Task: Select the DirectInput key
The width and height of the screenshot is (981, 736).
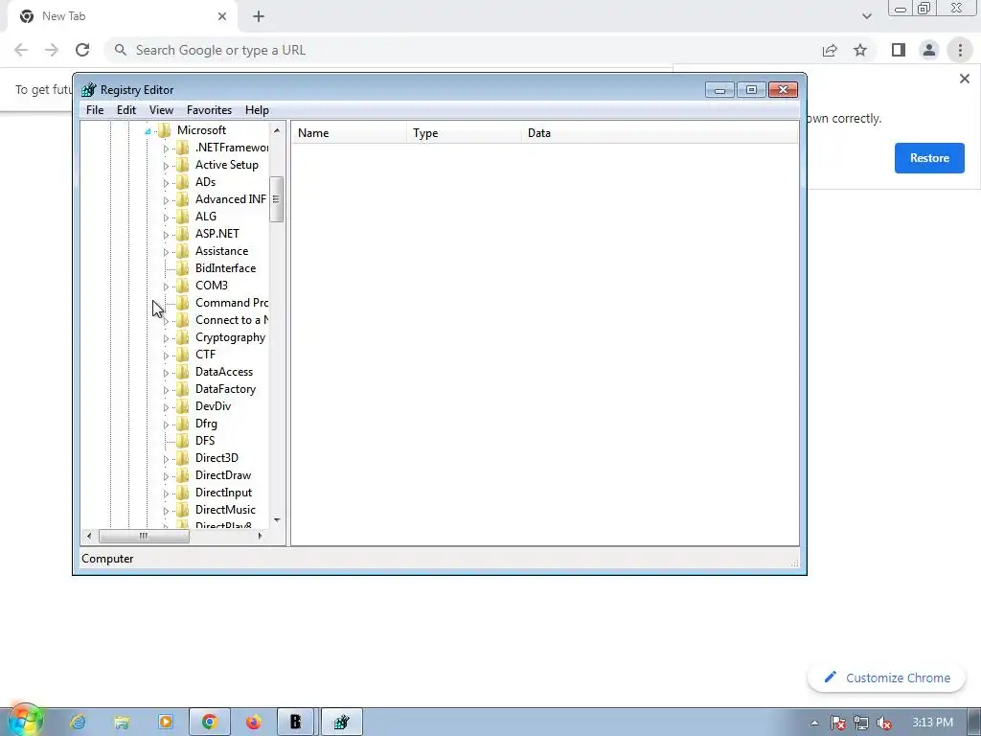Action: pyautogui.click(x=223, y=493)
